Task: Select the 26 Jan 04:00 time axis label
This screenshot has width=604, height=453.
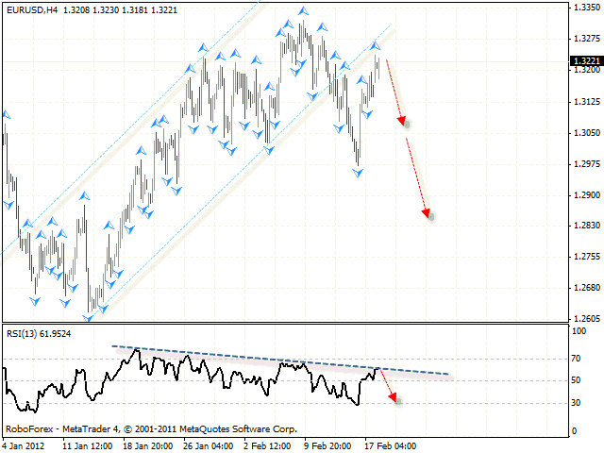Action: tap(206, 445)
